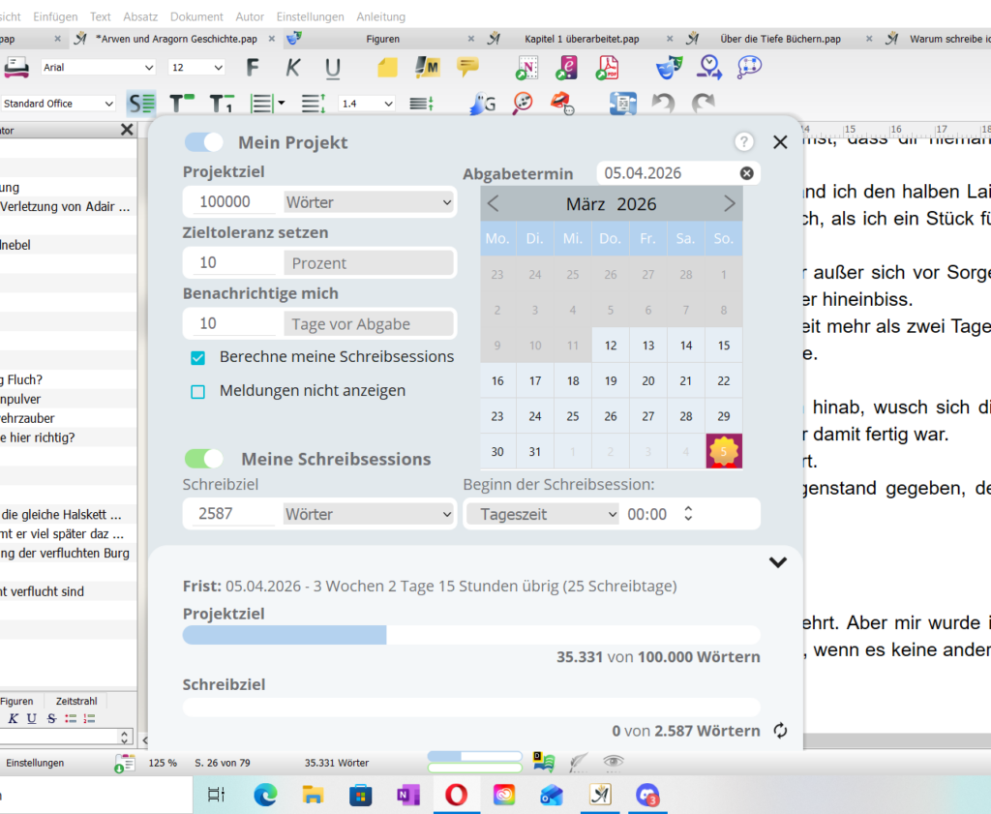Open the theater masks characters icon
Viewport: 991px width, 814px height.
tap(669, 68)
